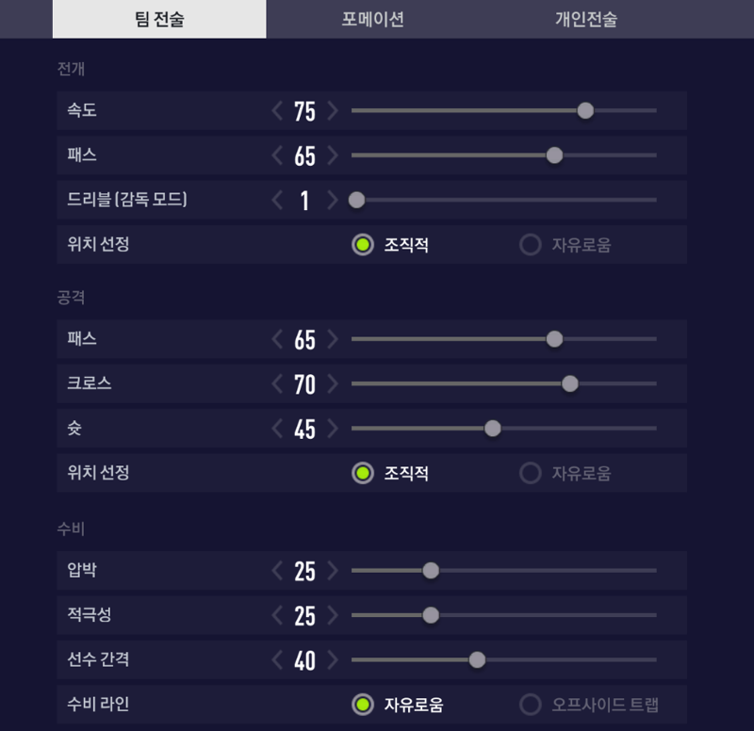Click the left arrow to decrease 속도 value
The width and height of the screenshot is (754, 731).
click(277, 111)
